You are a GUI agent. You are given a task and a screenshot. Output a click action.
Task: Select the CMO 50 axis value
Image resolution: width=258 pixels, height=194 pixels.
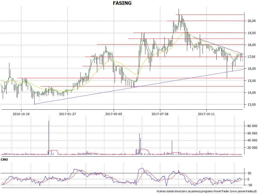tap(249, 173)
